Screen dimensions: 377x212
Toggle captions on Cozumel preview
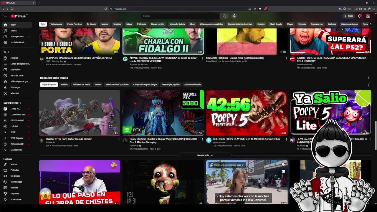[x=283, y=171]
